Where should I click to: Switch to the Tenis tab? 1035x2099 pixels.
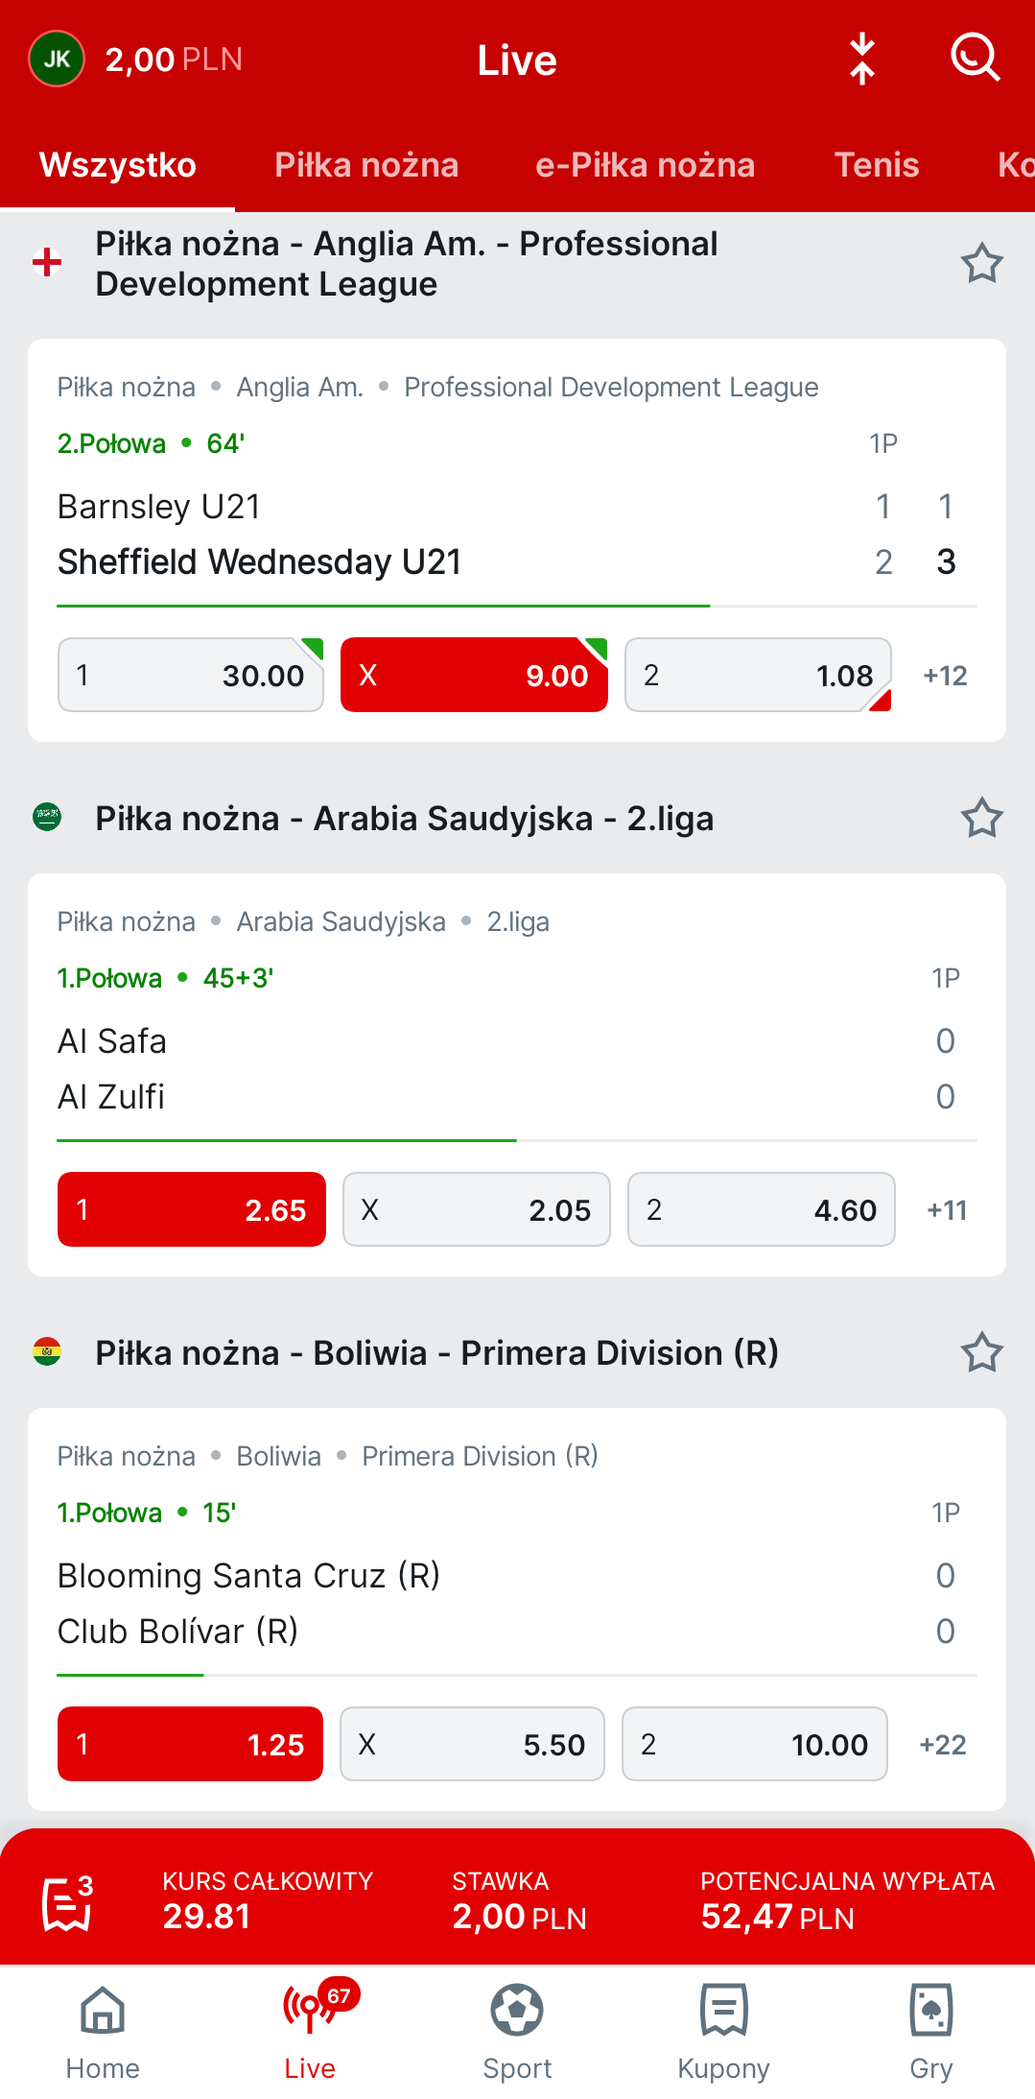[877, 165]
